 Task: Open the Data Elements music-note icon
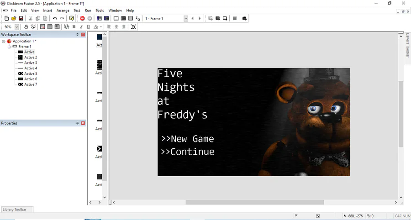138,18
